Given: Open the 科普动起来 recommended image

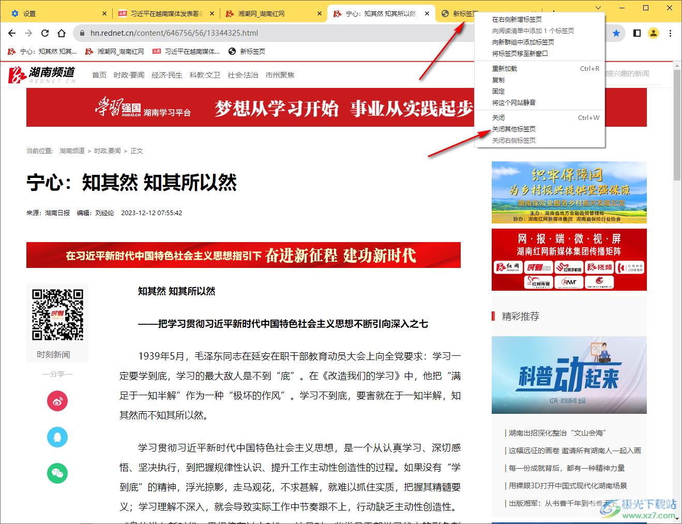Looking at the screenshot, I should point(569,375).
